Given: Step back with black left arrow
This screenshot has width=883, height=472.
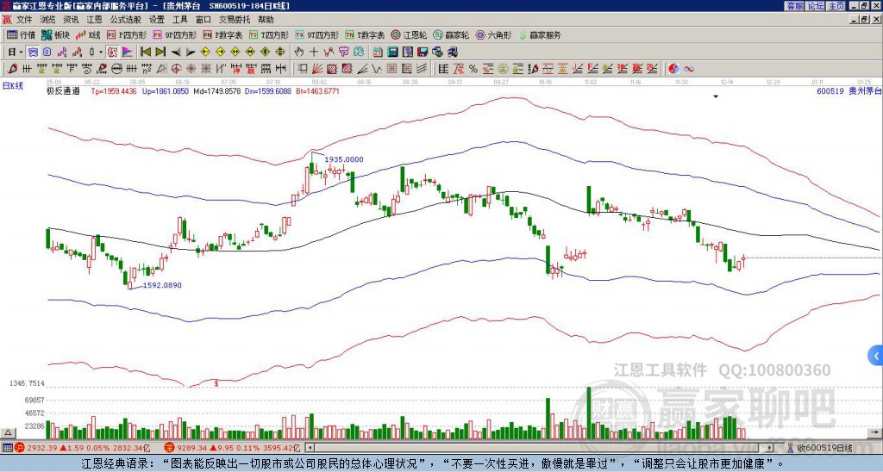Looking at the screenshot, I should [176, 52].
